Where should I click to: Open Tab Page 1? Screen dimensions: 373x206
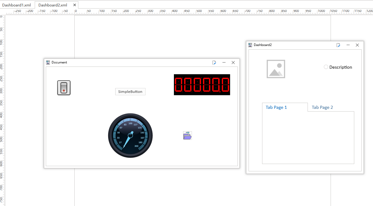(x=276, y=107)
